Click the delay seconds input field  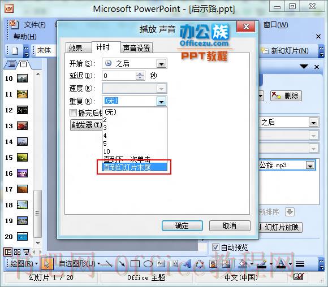(x=119, y=76)
